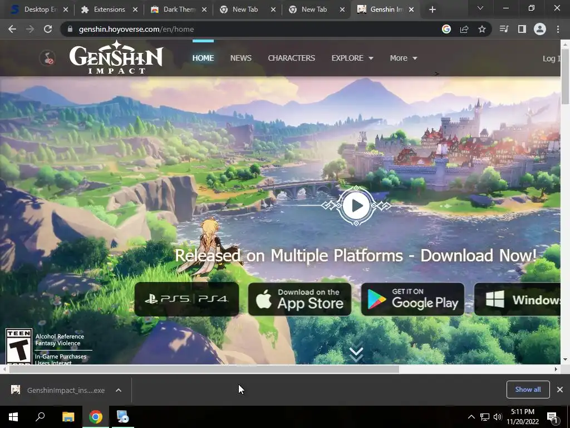View site info via padlock icon

(x=70, y=29)
